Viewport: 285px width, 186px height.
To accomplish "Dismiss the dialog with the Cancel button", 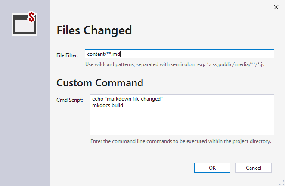I will (254, 168).
